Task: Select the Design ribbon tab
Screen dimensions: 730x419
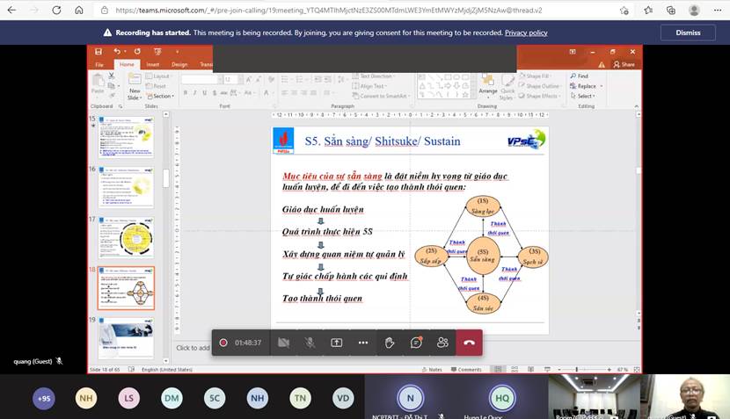Action: [179, 64]
